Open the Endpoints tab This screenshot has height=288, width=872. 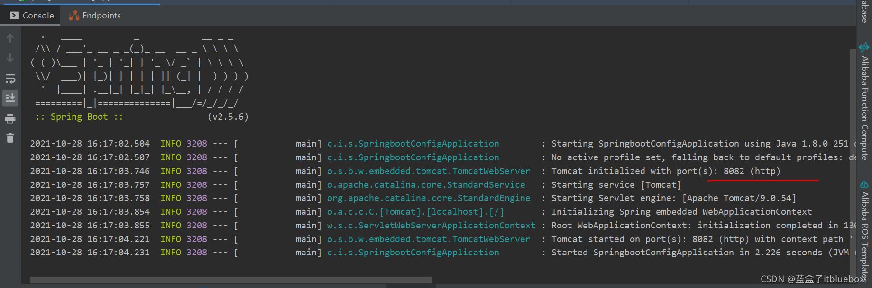point(95,16)
